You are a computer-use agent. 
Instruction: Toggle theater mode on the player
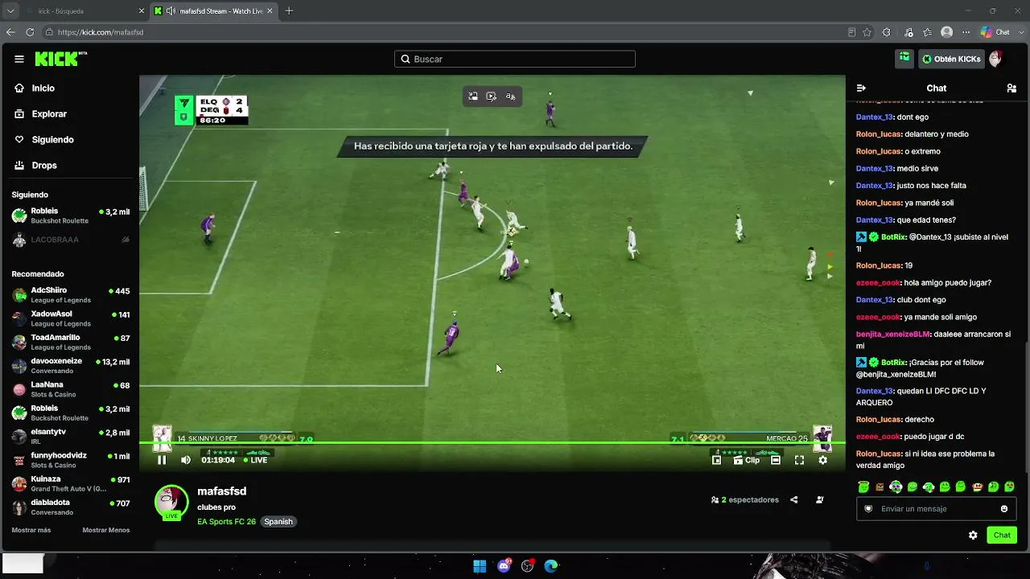[776, 460]
